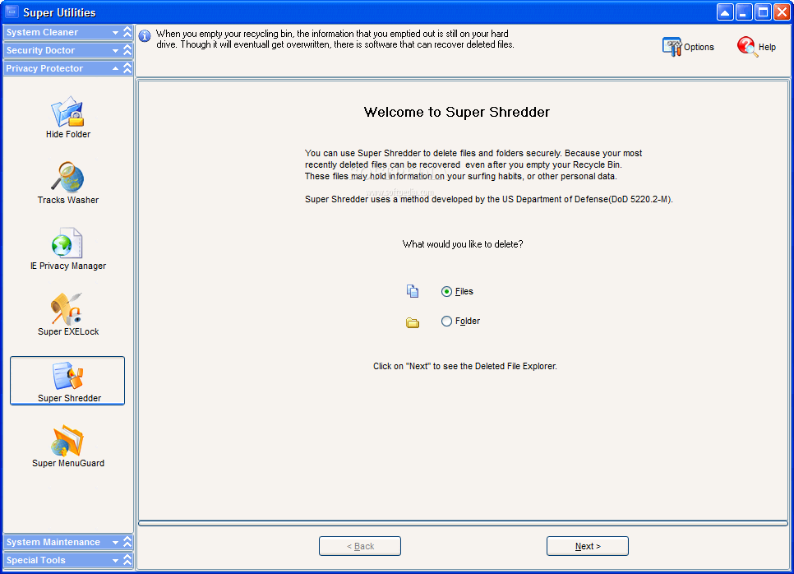Click the Back button
794x574 pixels.
pyautogui.click(x=360, y=546)
